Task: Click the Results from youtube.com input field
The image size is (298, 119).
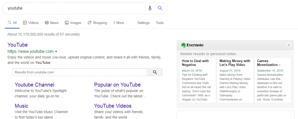Action: (x=80, y=72)
